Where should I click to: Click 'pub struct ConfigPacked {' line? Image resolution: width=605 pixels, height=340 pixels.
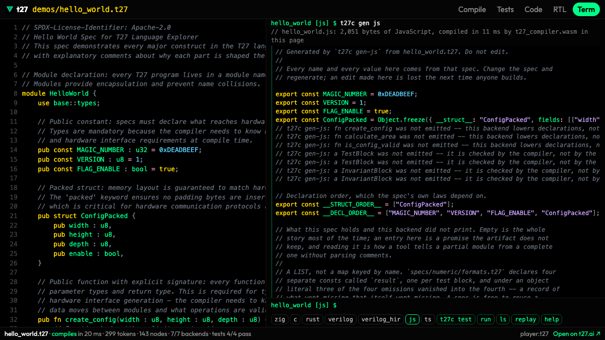point(87,216)
